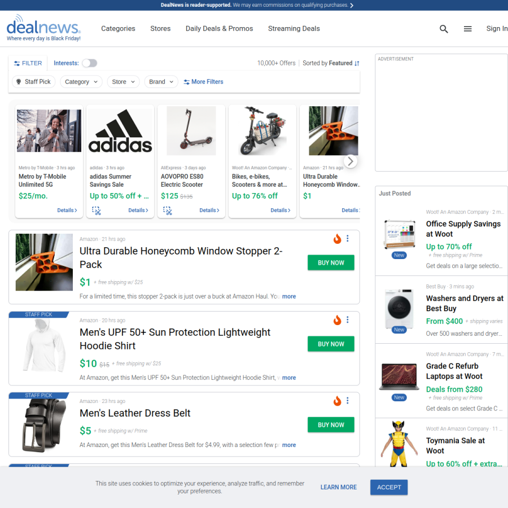Expand the Store dropdown
Viewport: 508px width, 508px height.
click(x=123, y=82)
